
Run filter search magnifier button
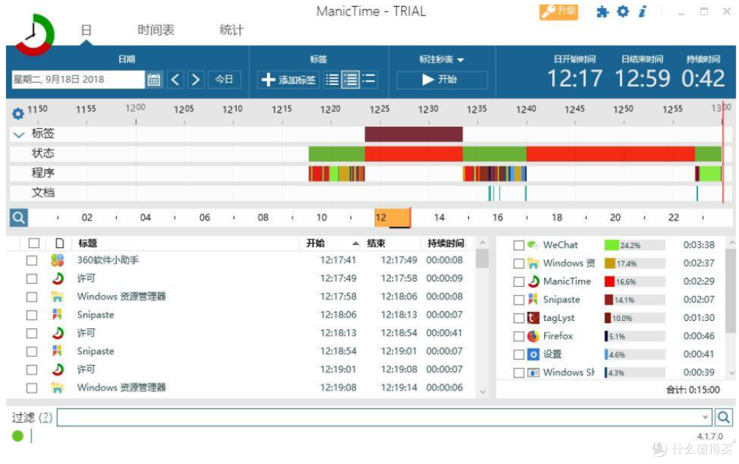724,417
